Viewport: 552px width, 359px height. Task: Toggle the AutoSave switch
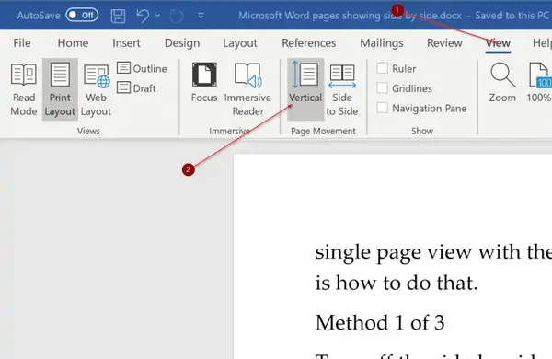[82, 15]
